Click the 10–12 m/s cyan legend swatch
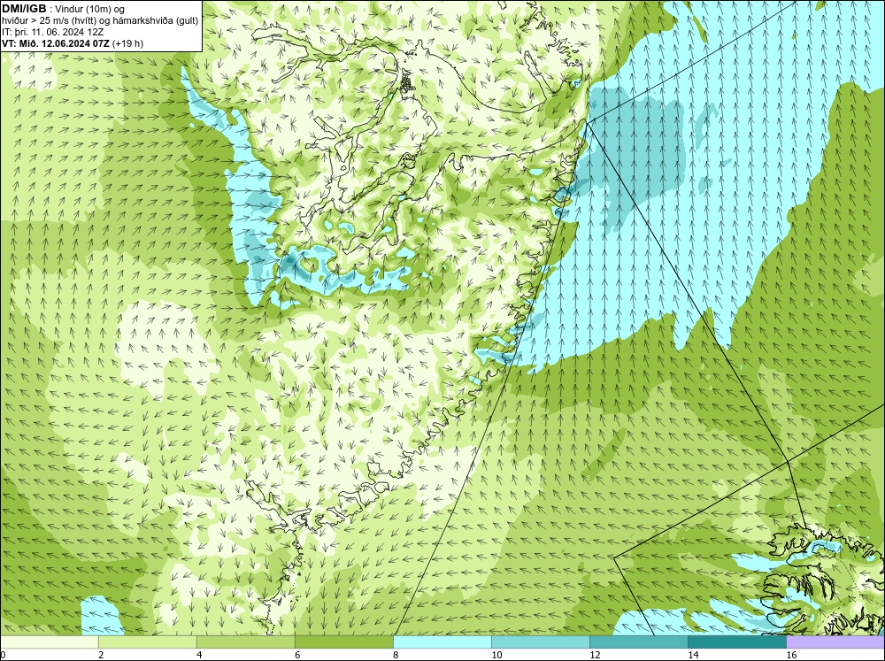 tap(540, 642)
